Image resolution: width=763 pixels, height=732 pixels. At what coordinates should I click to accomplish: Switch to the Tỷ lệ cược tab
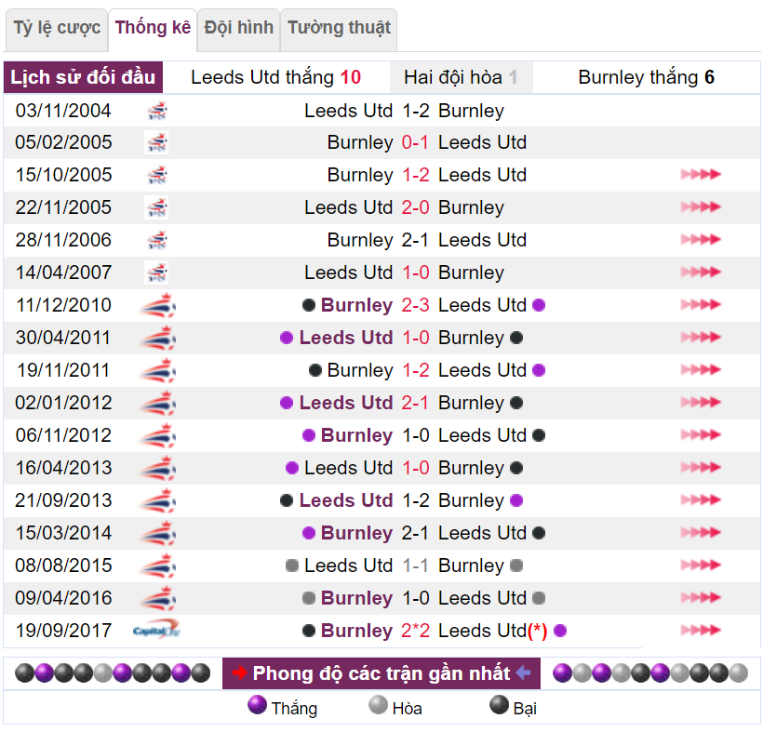[x=57, y=28]
